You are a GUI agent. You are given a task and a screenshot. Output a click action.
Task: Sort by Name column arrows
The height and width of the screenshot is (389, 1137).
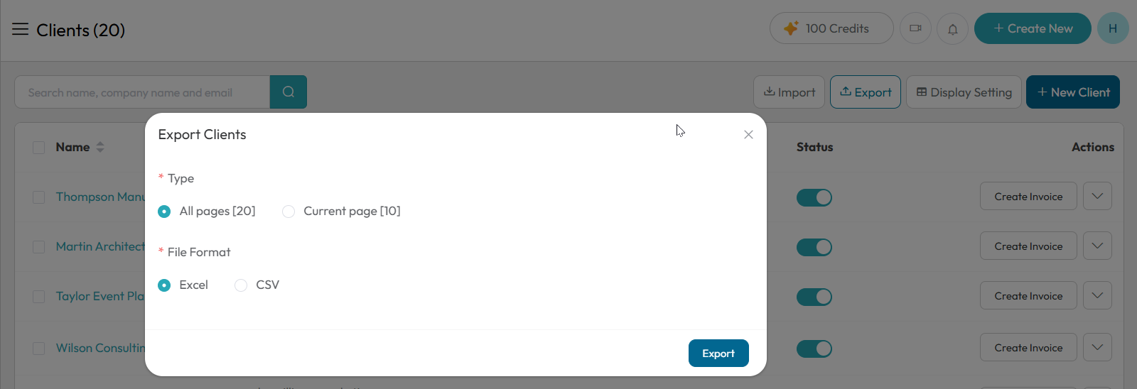coord(100,147)
